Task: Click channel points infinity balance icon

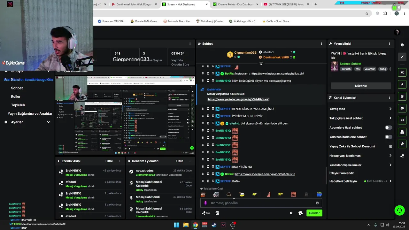Action: [x=206, y=213]
